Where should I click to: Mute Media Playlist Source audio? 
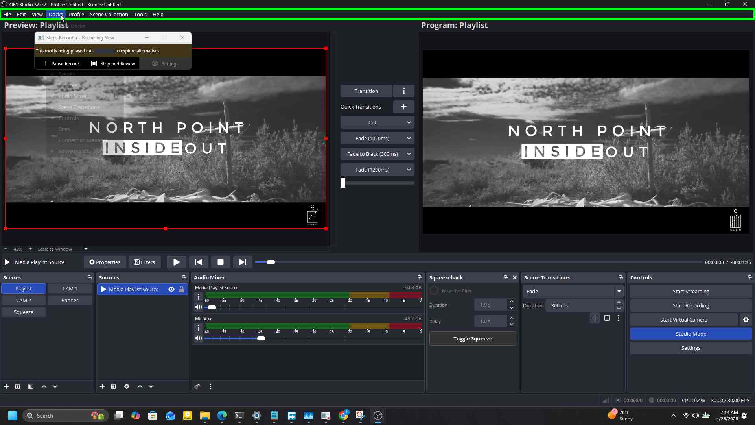click(199, 307)
